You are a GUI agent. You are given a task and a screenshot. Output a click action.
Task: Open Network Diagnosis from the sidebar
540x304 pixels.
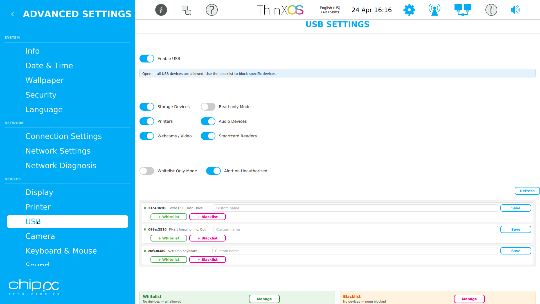61,166
